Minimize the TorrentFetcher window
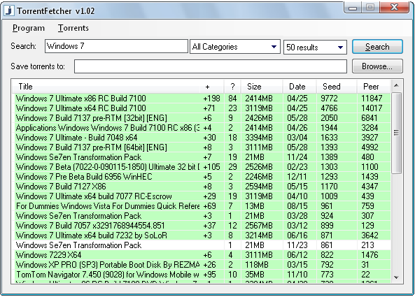Viewport: 415px width, 297px height. [x=352, y=8]
